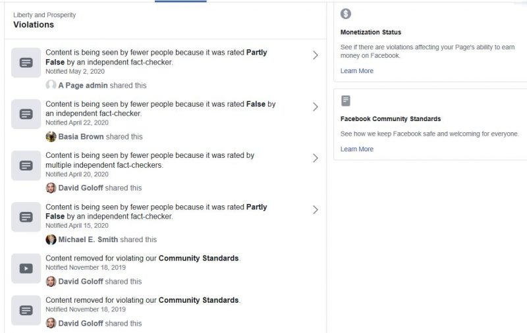Expand the April 22, 2020 violation chevron

316,107
